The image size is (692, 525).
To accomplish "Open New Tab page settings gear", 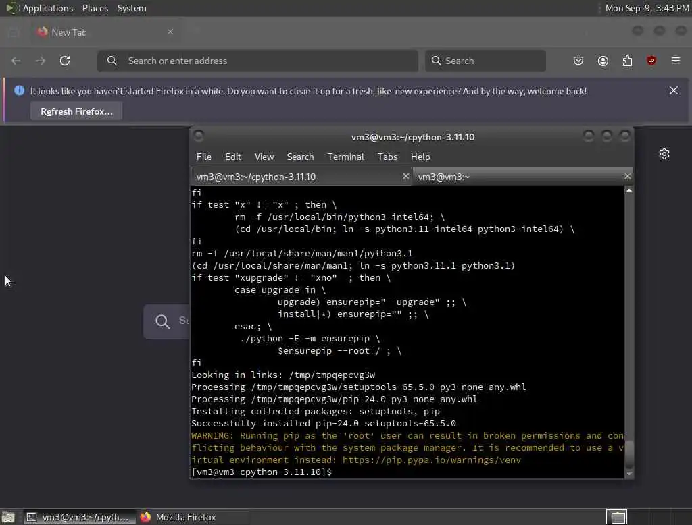I will 664,154.
